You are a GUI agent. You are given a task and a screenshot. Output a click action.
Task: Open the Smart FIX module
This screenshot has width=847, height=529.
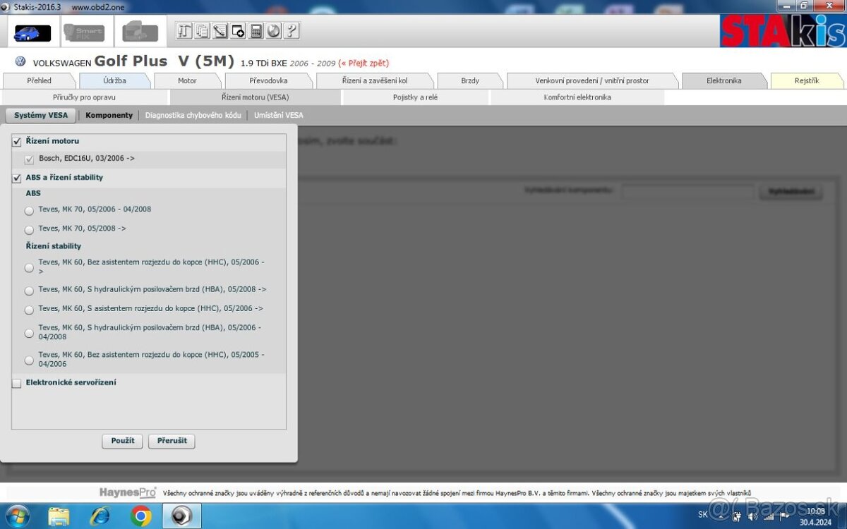click(84, 32)
